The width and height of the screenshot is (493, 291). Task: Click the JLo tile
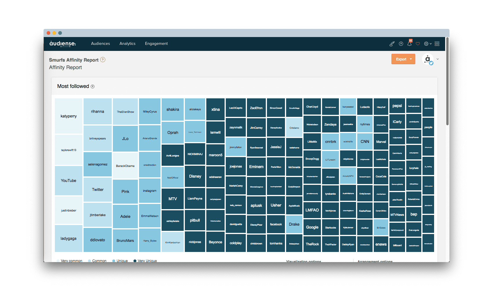(x=125, y=139)
